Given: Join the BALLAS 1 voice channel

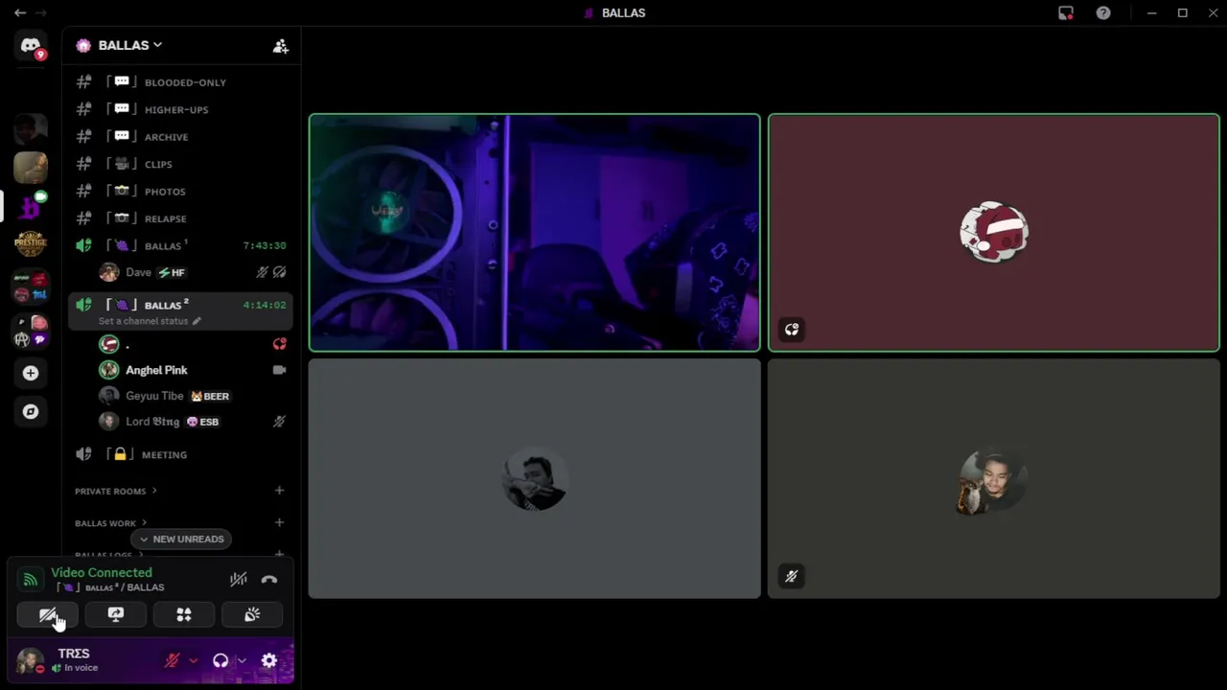Looking at the screenshot, I should pos(180,245).
